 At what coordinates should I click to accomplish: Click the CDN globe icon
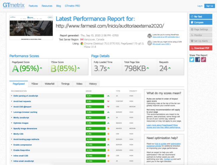pos(149,43)
